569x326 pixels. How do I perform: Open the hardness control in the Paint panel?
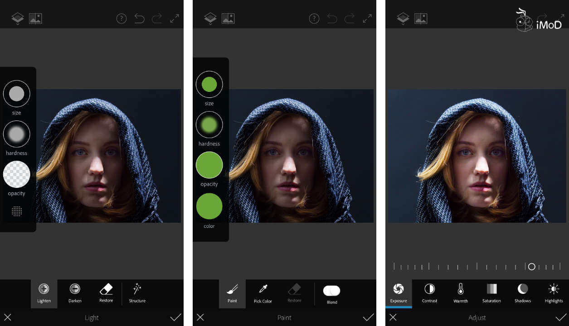point(209,125)
